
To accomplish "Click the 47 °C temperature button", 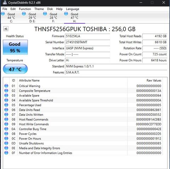I will [x=15, y=69].
